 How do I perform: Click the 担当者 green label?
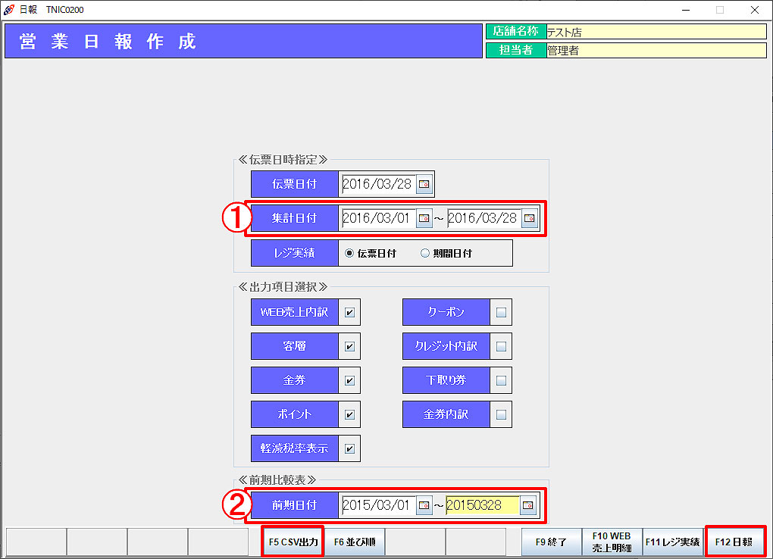(516, 50)
